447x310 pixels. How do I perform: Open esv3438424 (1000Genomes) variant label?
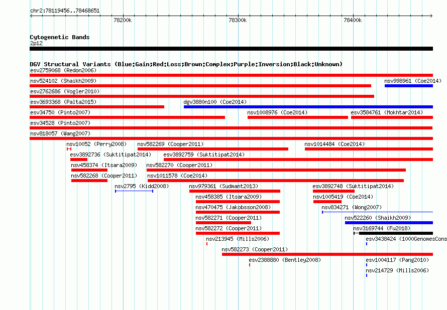[x=406, y=239]
